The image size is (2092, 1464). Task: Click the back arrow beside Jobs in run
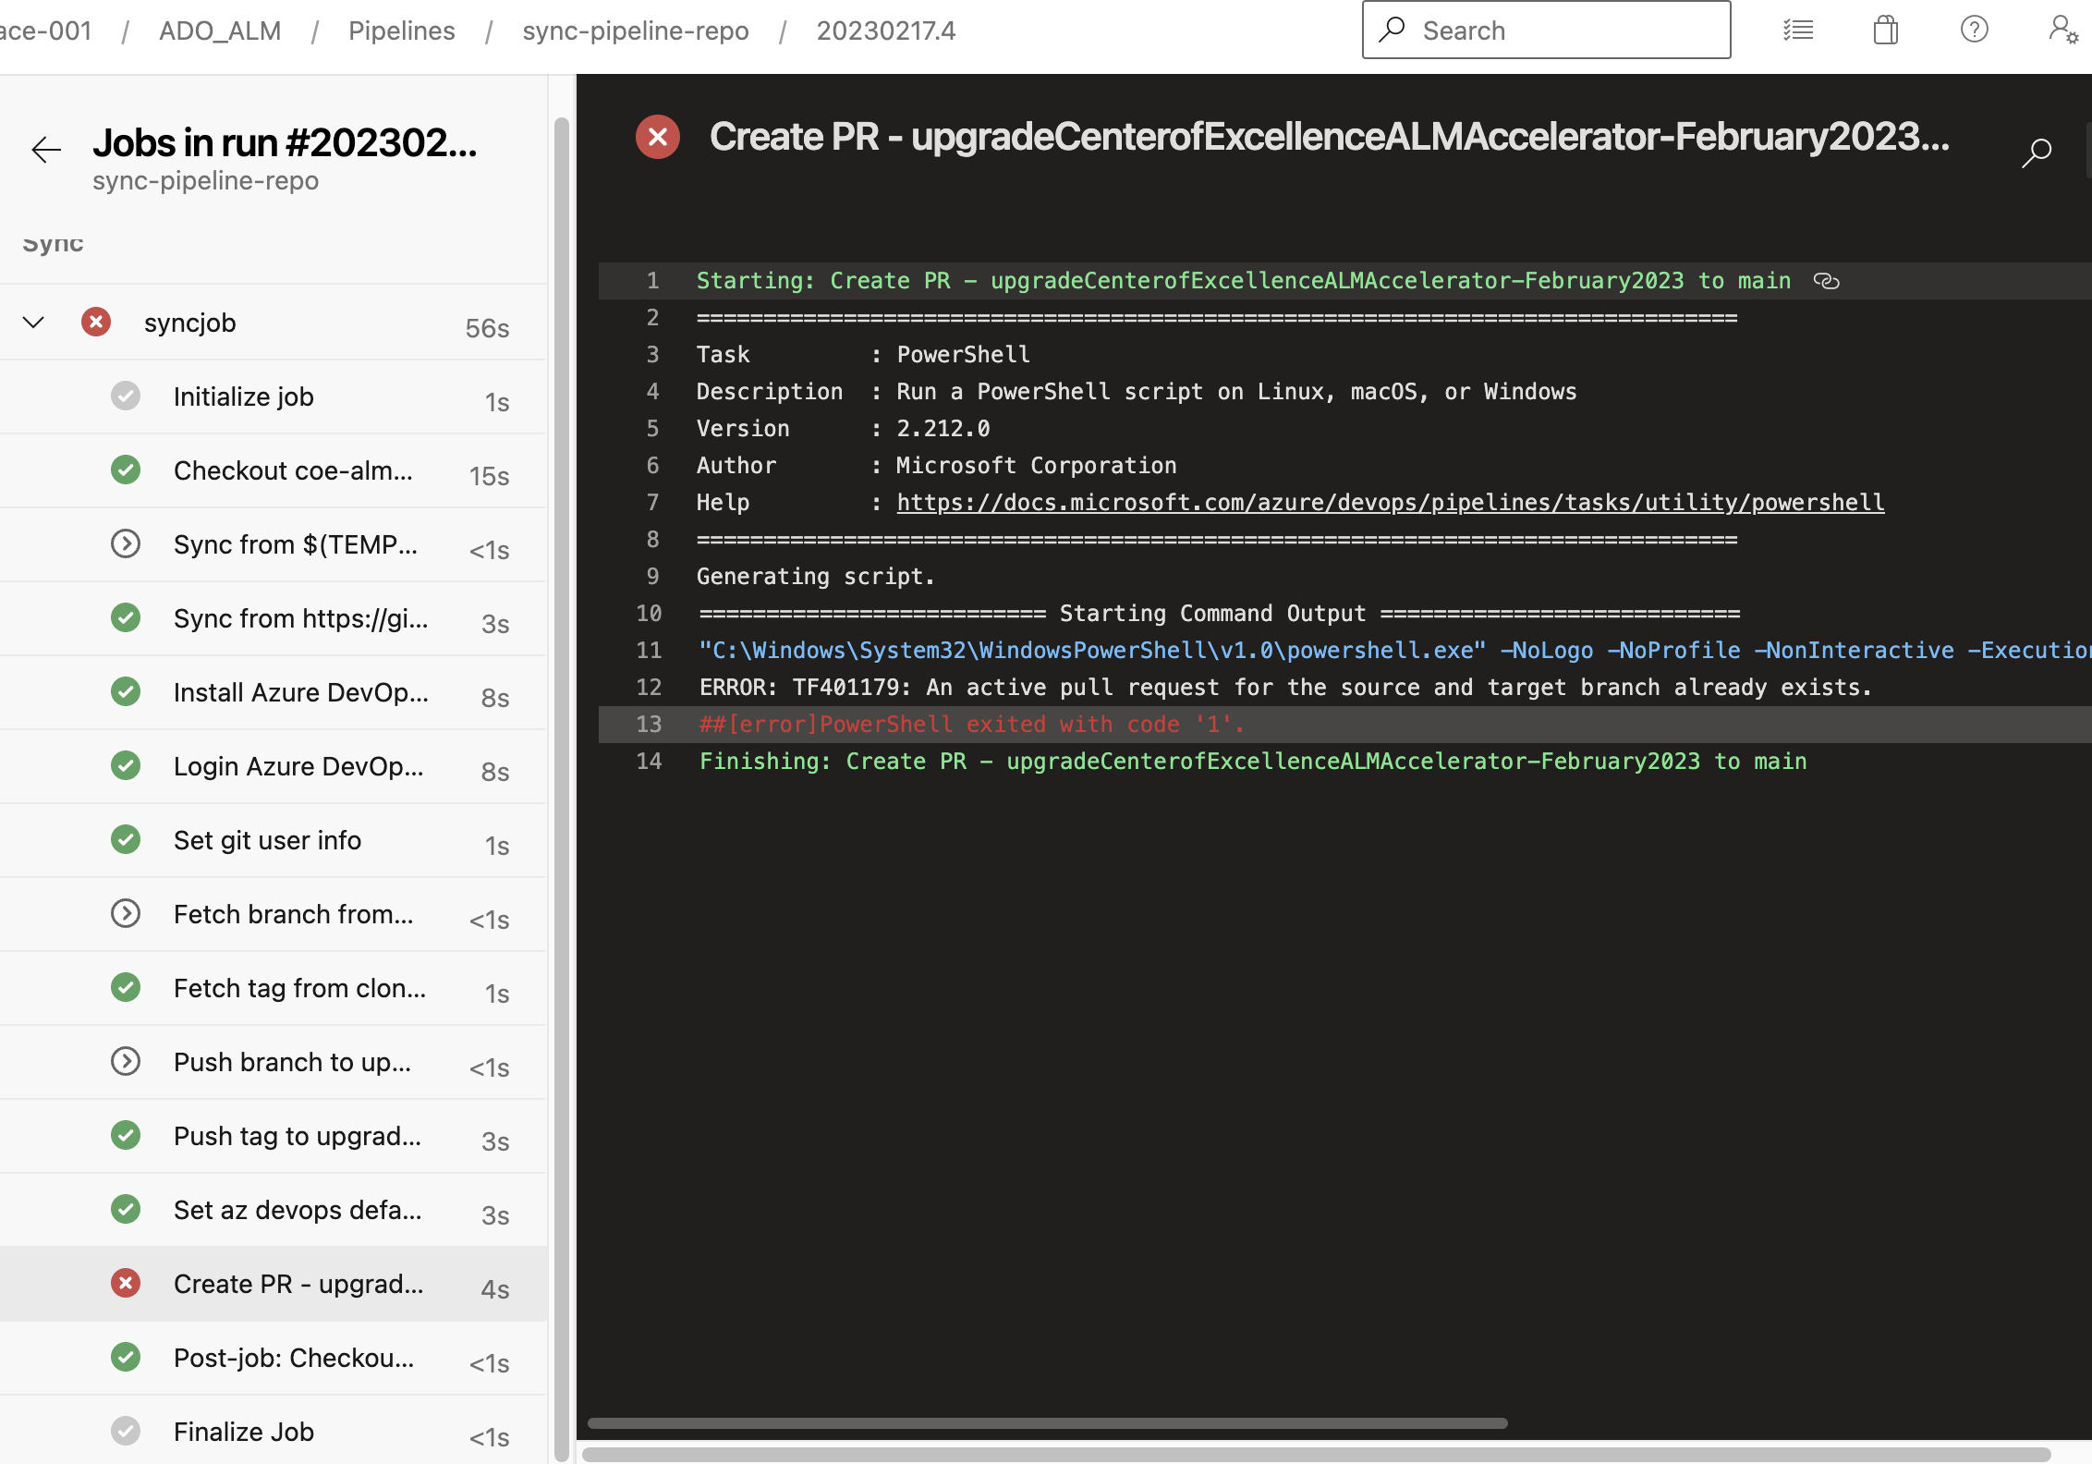coord(45,149)
